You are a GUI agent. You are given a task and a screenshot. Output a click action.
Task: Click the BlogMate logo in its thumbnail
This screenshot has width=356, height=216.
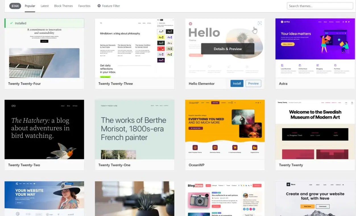(x=195, y=186)
